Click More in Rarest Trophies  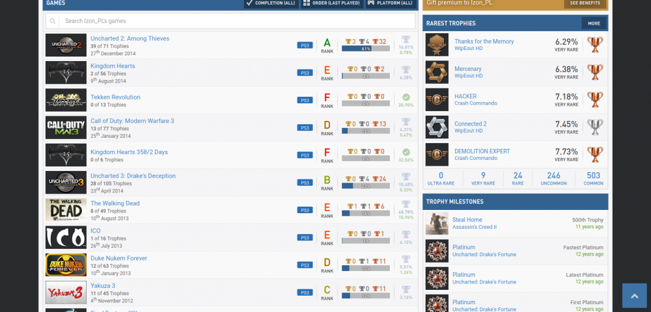(x=594, y=23)
